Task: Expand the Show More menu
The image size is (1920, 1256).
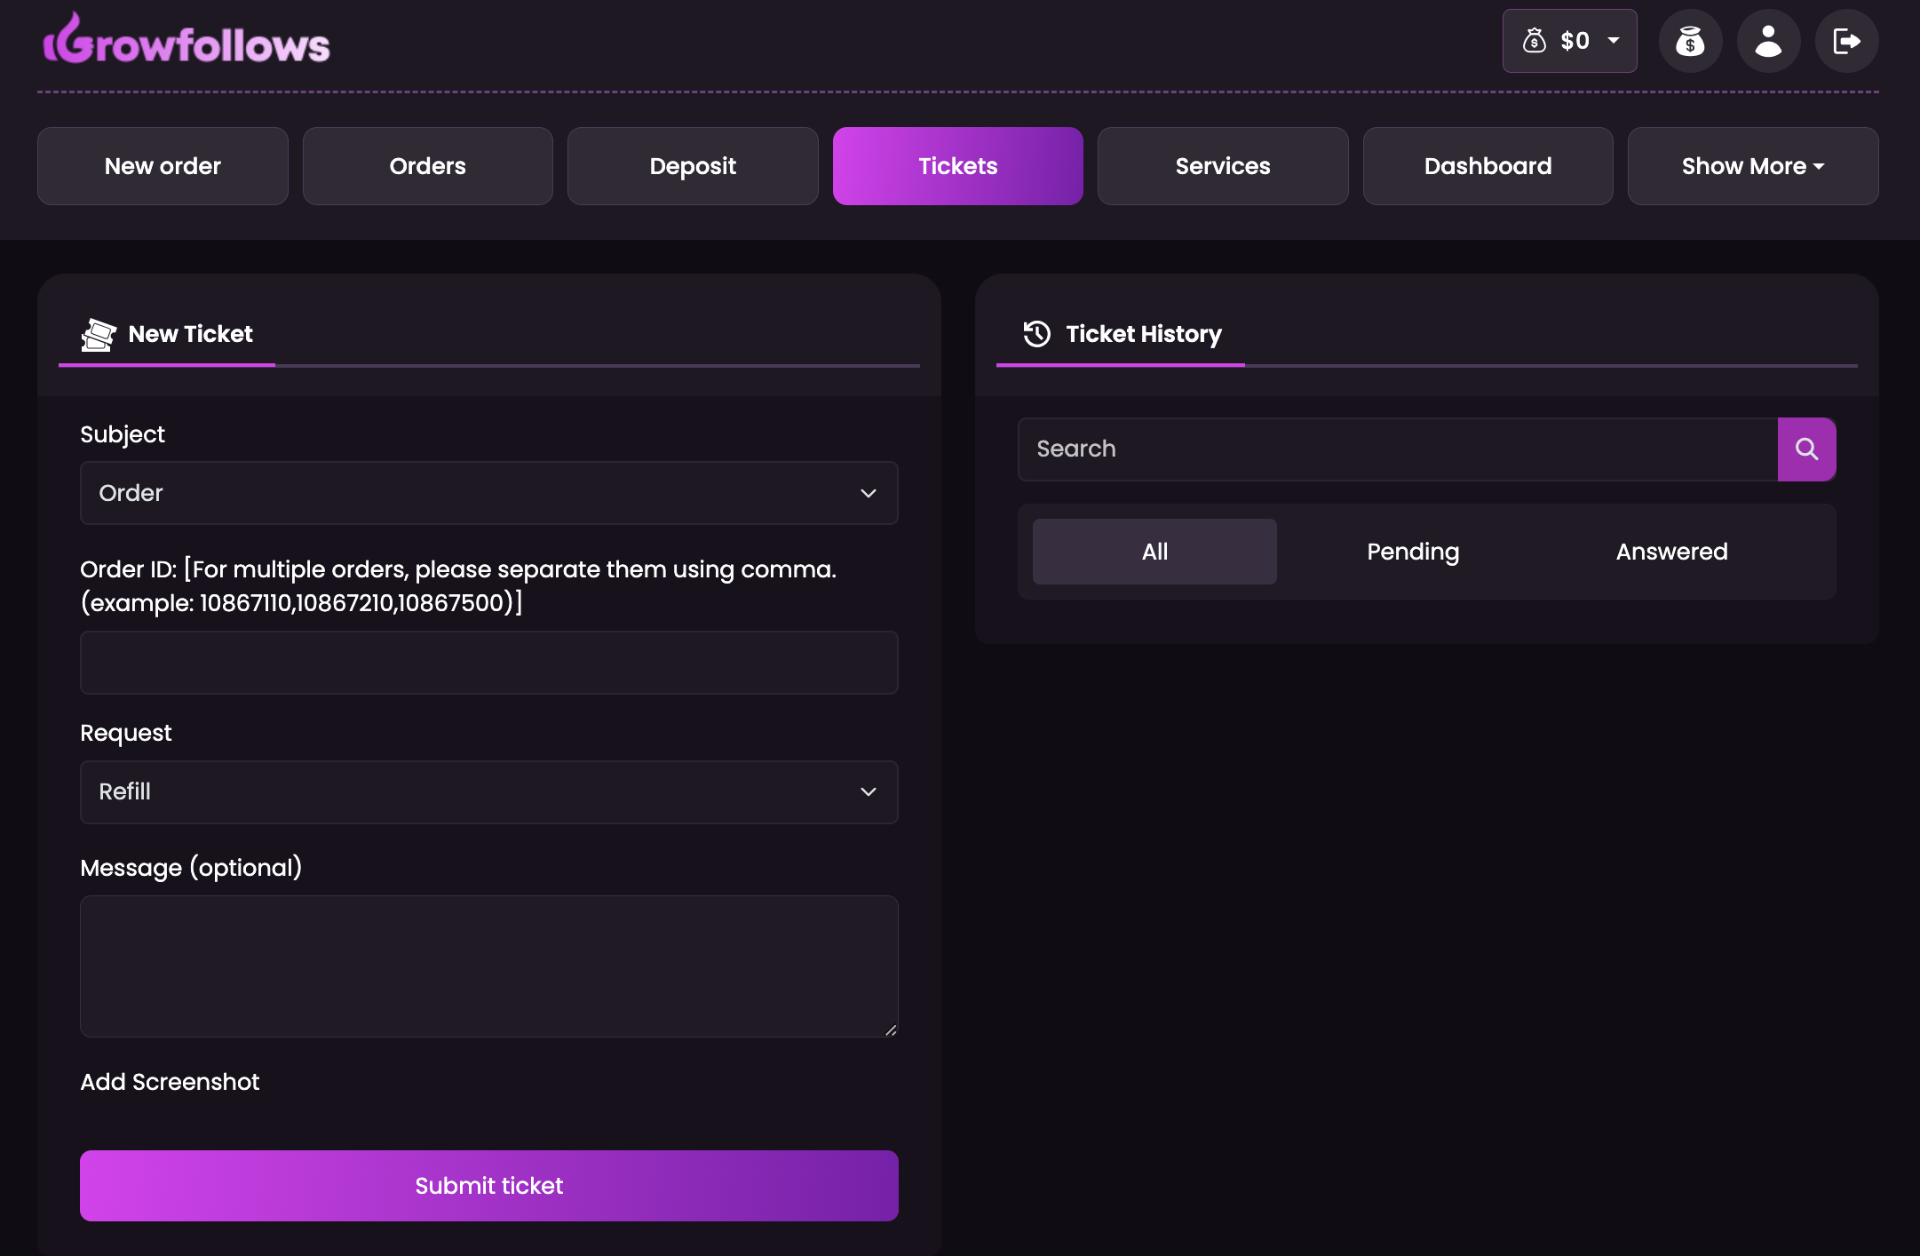Action: [x=1753, y=166]
